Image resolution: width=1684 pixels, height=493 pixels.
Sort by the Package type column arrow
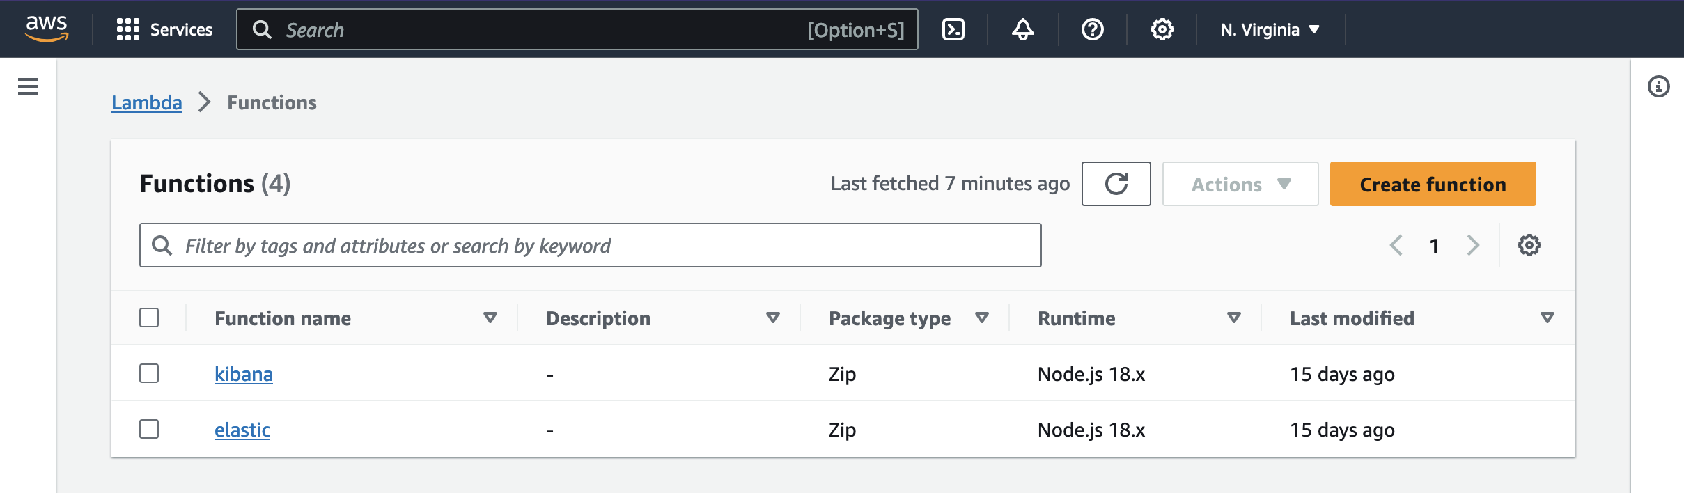tap(982, 318)
